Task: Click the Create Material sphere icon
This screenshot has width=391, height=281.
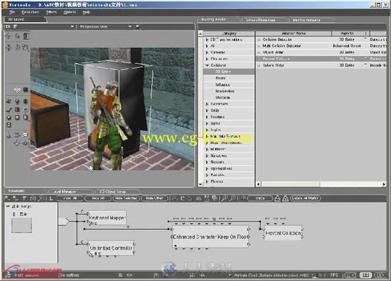Action: click(8, 117)
